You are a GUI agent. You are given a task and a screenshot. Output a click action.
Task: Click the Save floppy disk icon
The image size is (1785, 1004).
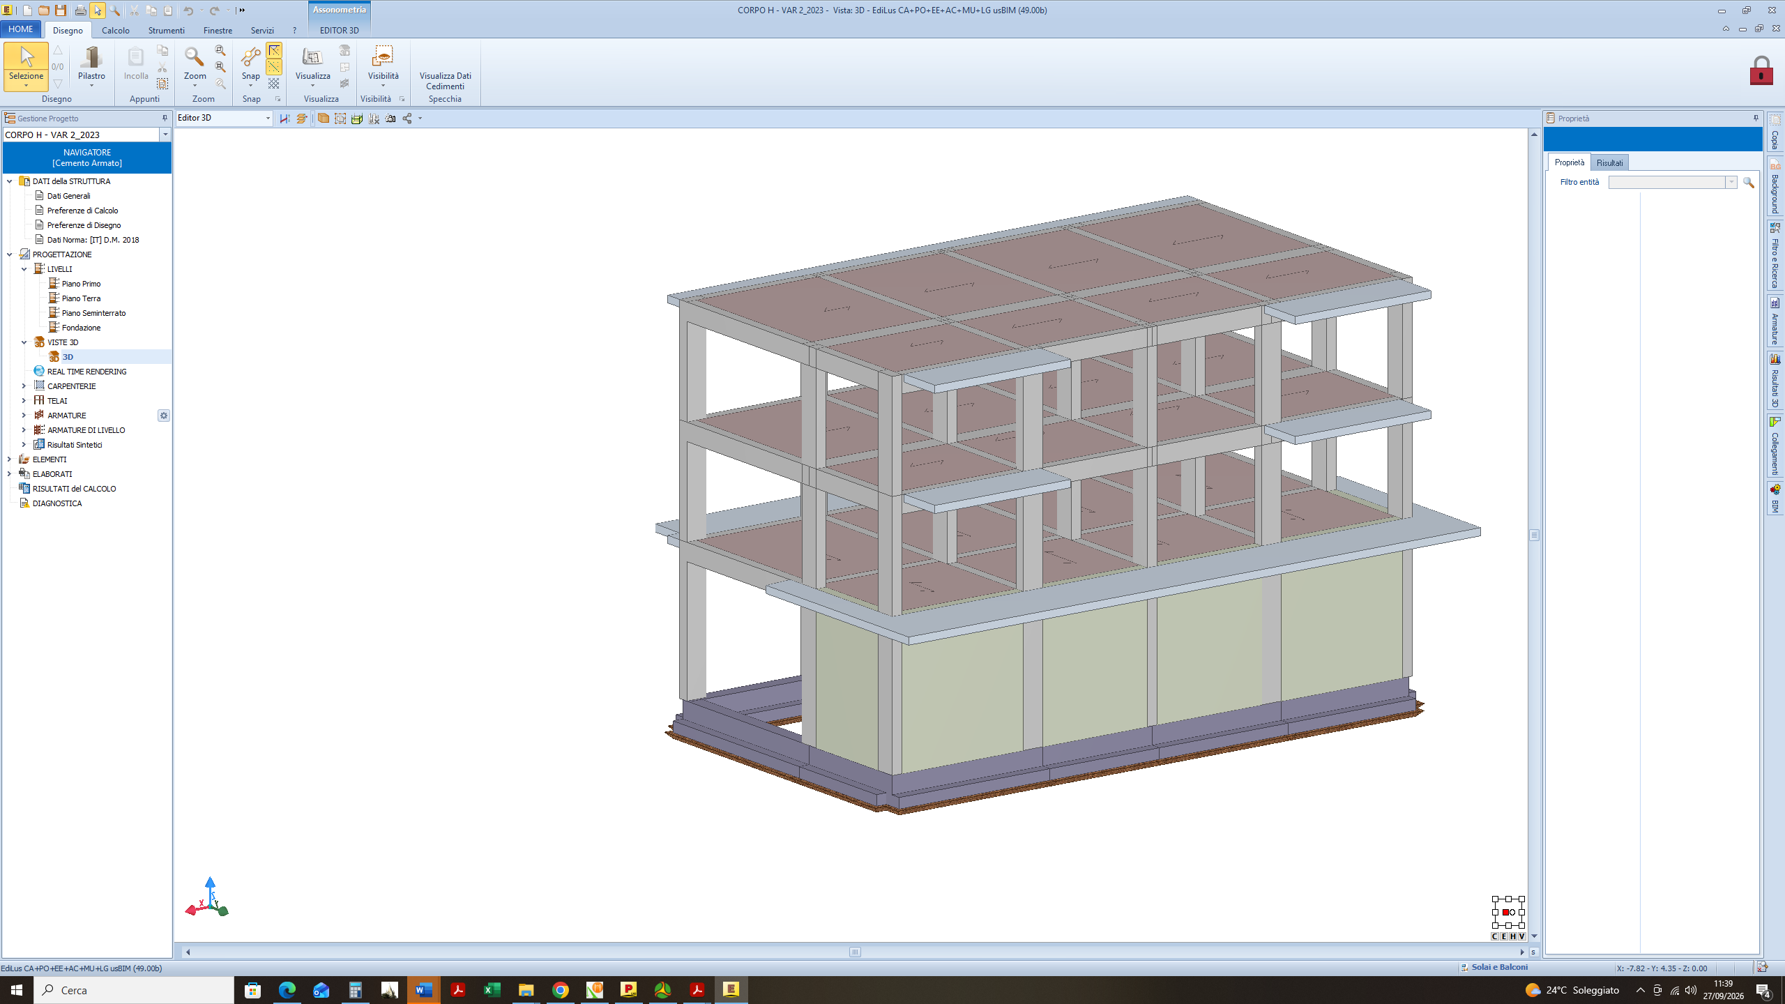61,10
